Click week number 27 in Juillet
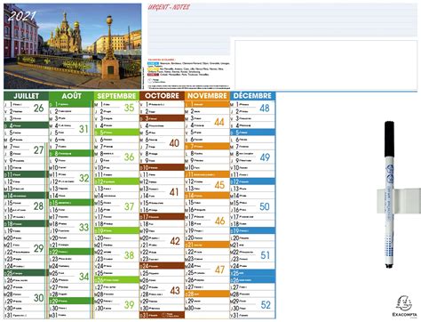 [x=39, y=150]
